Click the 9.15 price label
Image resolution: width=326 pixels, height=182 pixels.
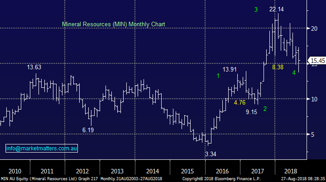(x=251, y=112)
